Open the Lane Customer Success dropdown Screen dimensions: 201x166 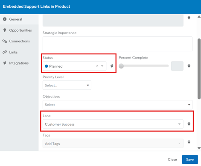113,124
